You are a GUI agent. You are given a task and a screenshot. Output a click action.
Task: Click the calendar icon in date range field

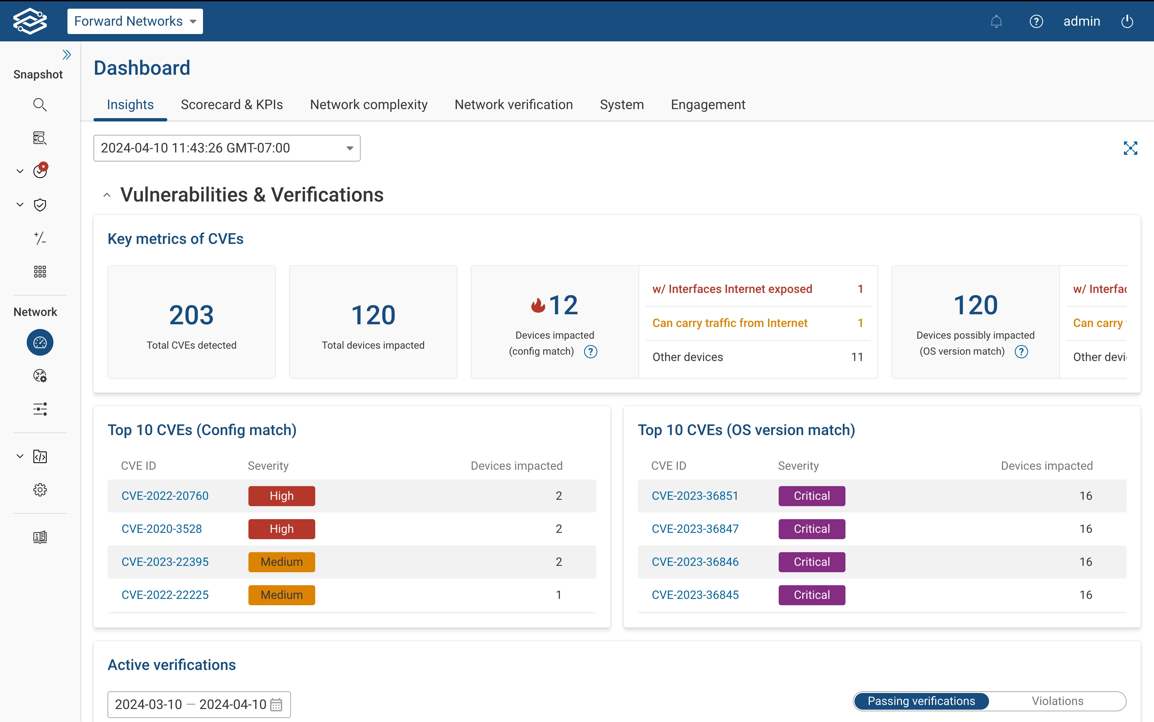(276, 704)
